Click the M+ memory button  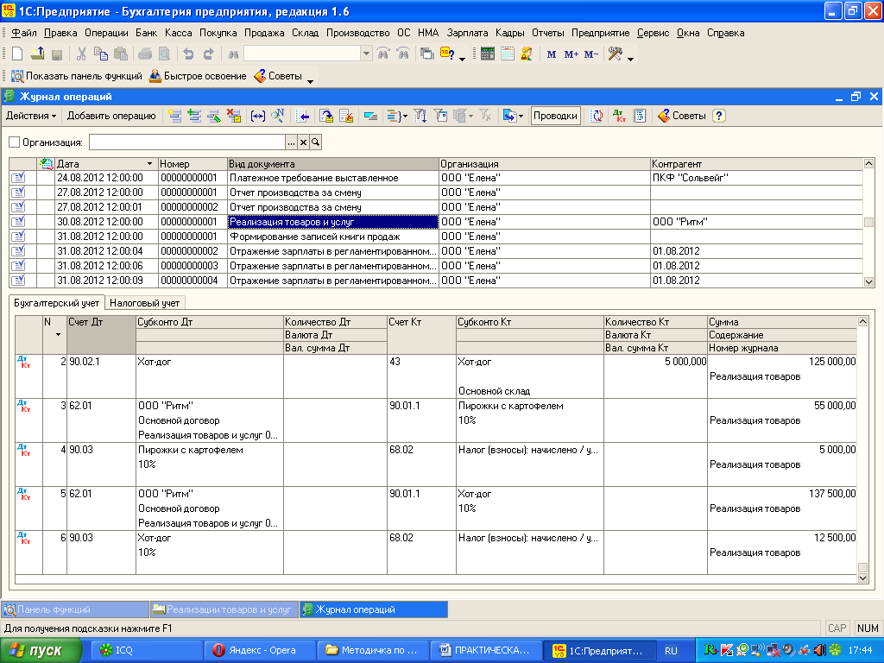click(x=571, y=54)
